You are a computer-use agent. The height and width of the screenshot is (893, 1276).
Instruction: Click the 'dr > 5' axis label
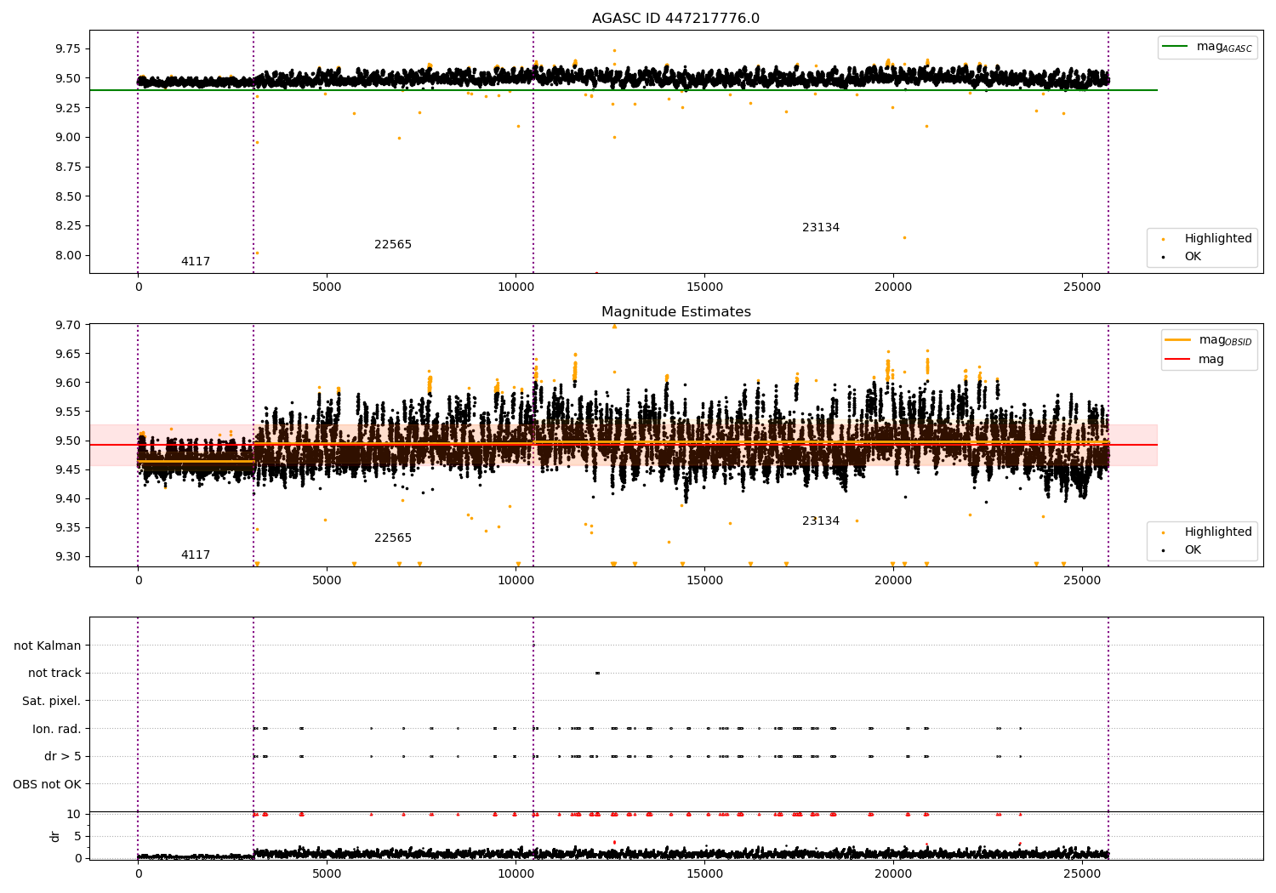click(63, 757)
